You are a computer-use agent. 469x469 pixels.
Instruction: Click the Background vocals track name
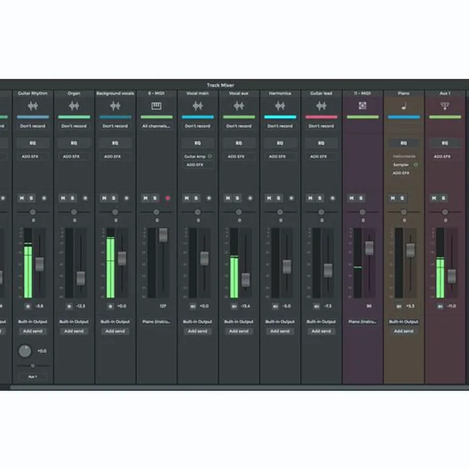[x=115, y=93]
